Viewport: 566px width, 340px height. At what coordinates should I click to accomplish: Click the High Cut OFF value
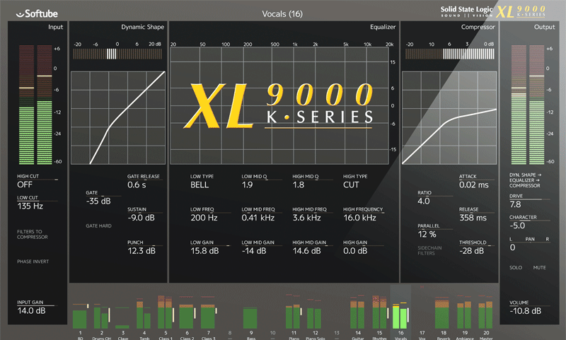tap(25, 184)
